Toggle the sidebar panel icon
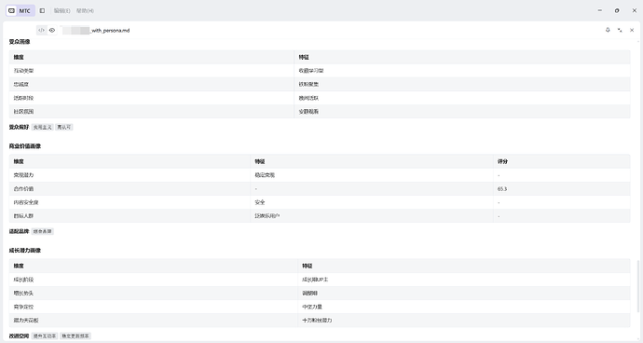The height and width of the screenshot is (343, 643). pos(42,10)
